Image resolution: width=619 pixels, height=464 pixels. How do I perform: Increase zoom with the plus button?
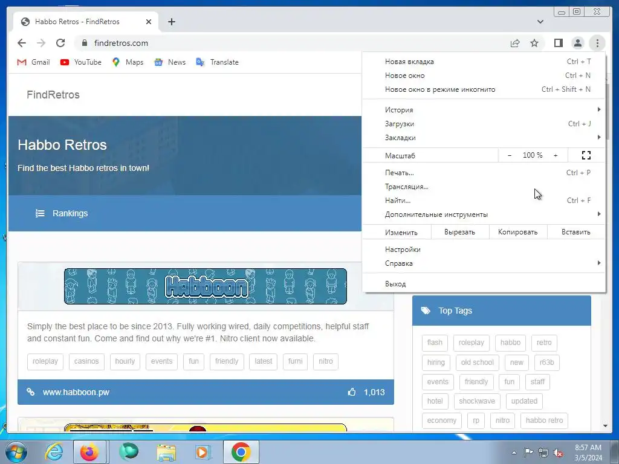coord(556,155)
